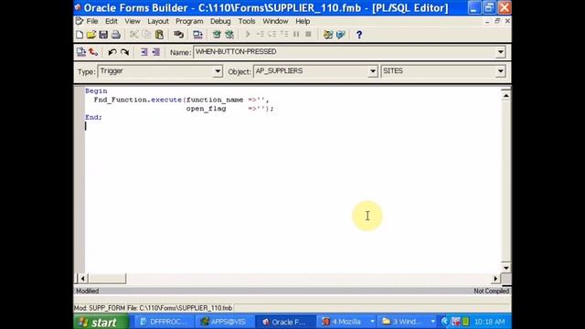Click the End; line in editor
585x329 pixels.
93,117
